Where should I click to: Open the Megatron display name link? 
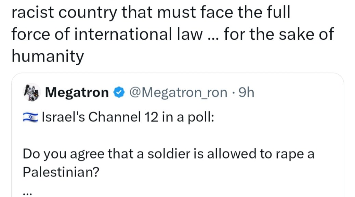coord(77,93)
